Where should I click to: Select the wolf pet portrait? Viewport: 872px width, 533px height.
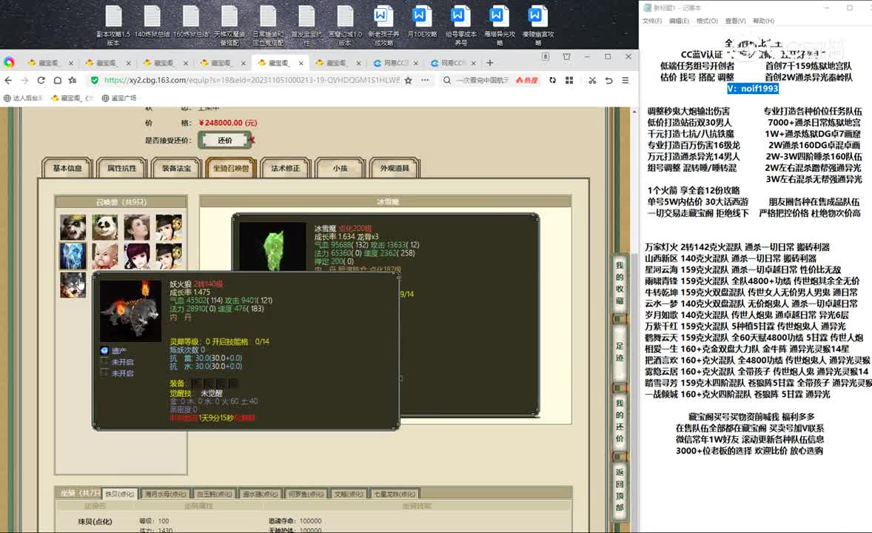point(73,285)
